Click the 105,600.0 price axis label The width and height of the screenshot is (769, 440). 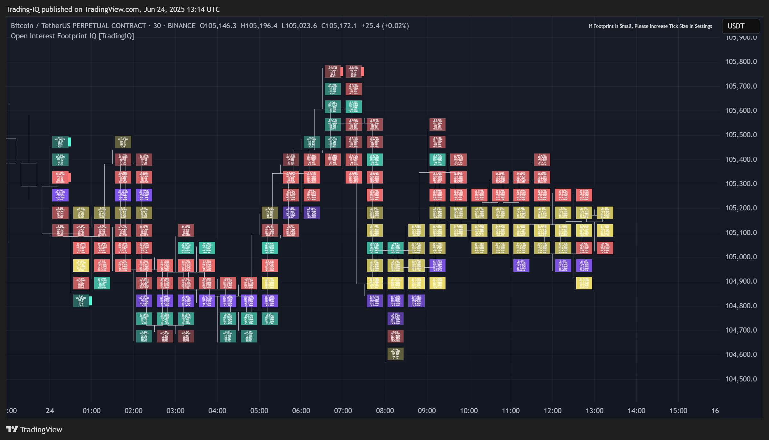[x=741, y=110]
